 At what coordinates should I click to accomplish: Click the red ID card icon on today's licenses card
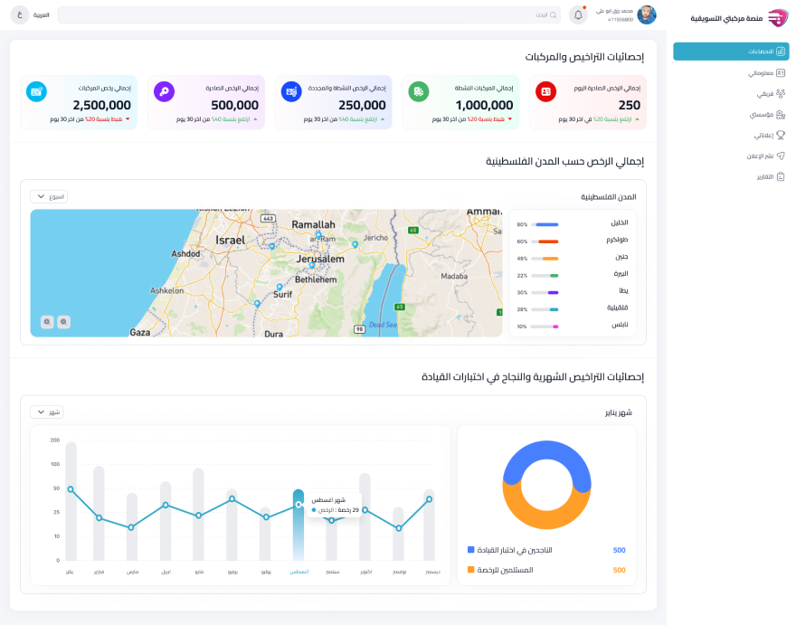[545, 91]
